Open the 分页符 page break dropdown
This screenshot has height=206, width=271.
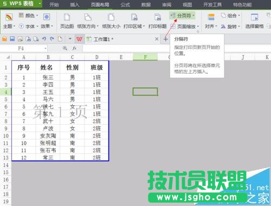coord(183,16)
